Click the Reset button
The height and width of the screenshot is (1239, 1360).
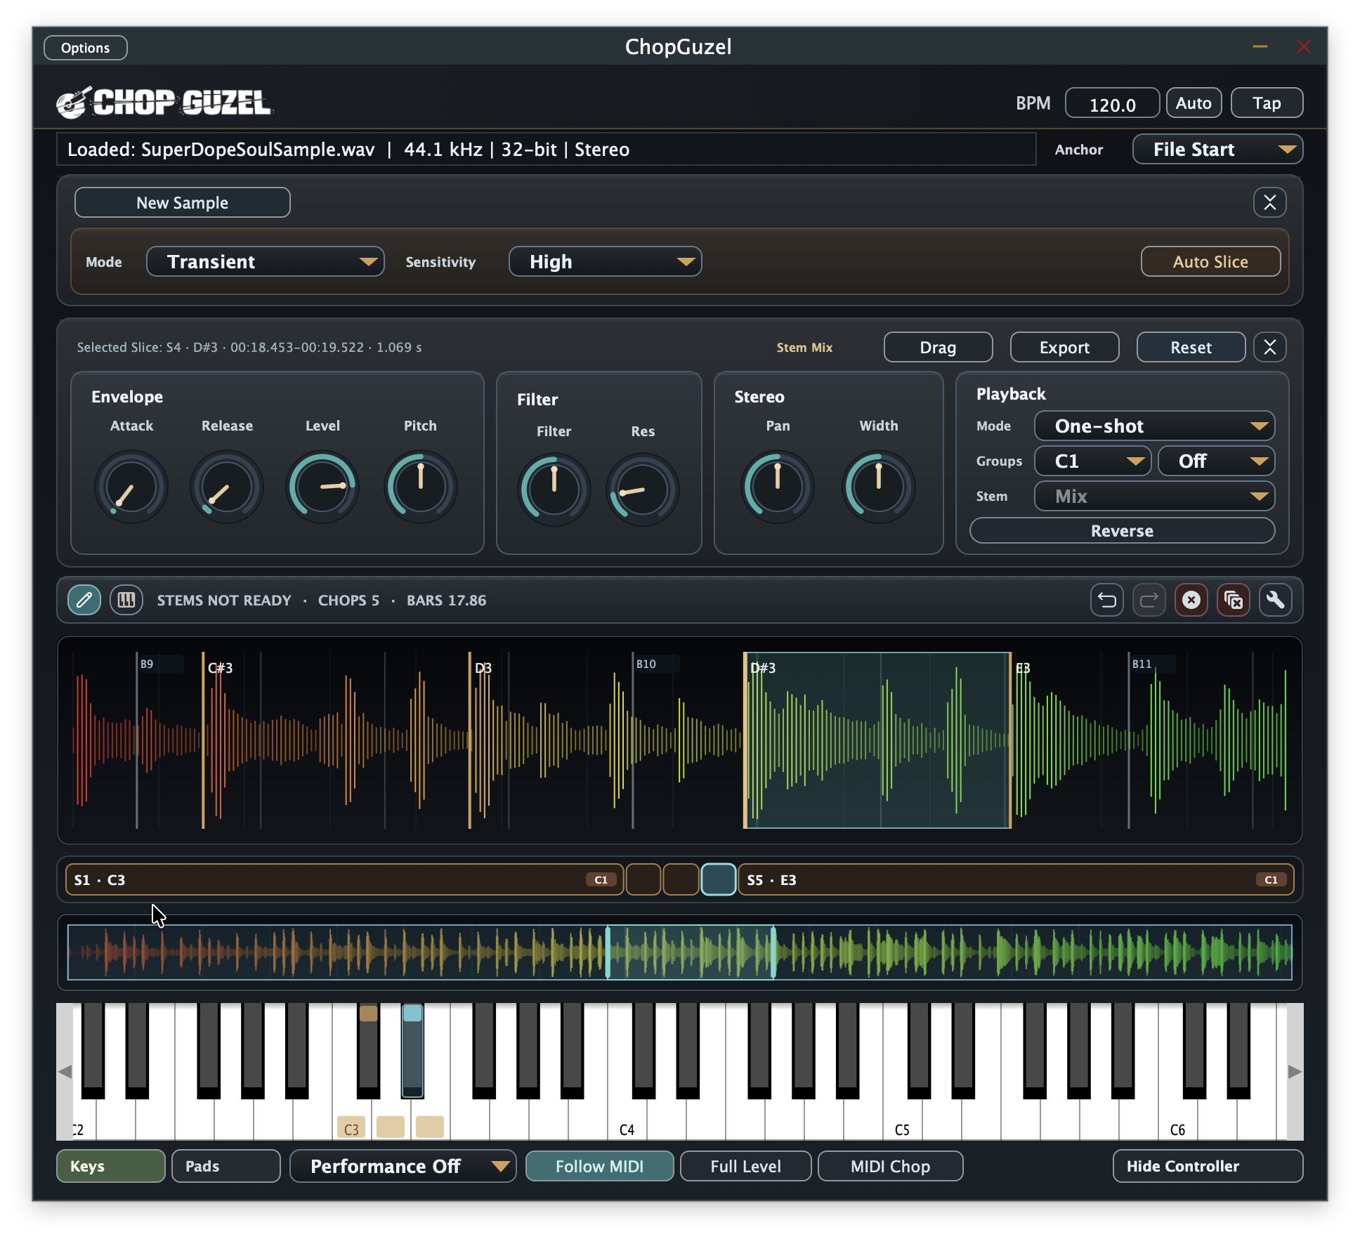(x=1191, y=347)
